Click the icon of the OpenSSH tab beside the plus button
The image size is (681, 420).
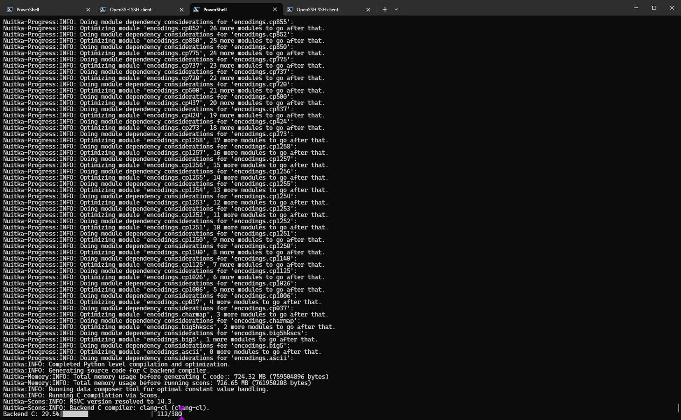290,9
